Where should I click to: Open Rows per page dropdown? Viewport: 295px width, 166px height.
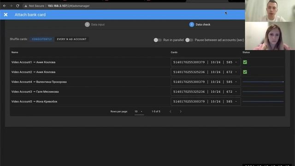click(139, 112)
